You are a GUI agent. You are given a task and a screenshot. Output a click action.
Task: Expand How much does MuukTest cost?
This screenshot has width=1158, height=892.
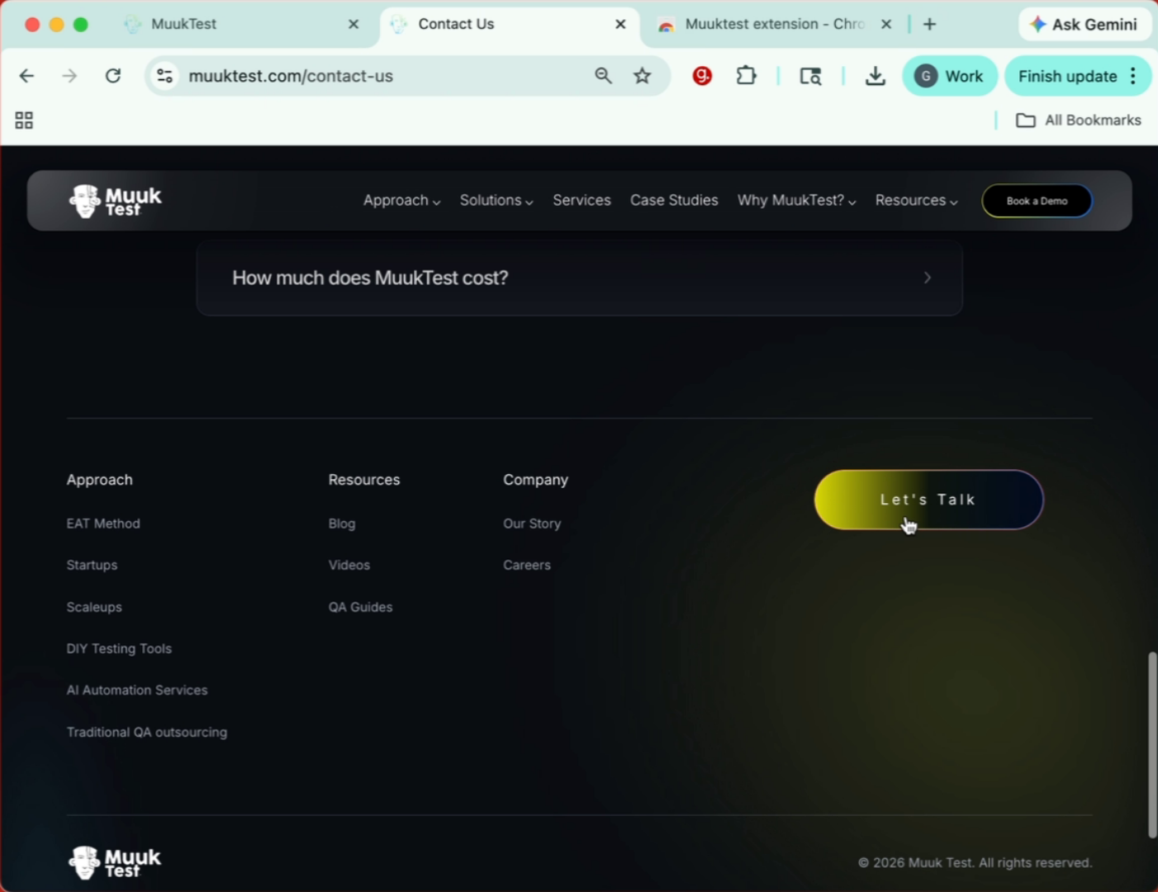(579, 278)
